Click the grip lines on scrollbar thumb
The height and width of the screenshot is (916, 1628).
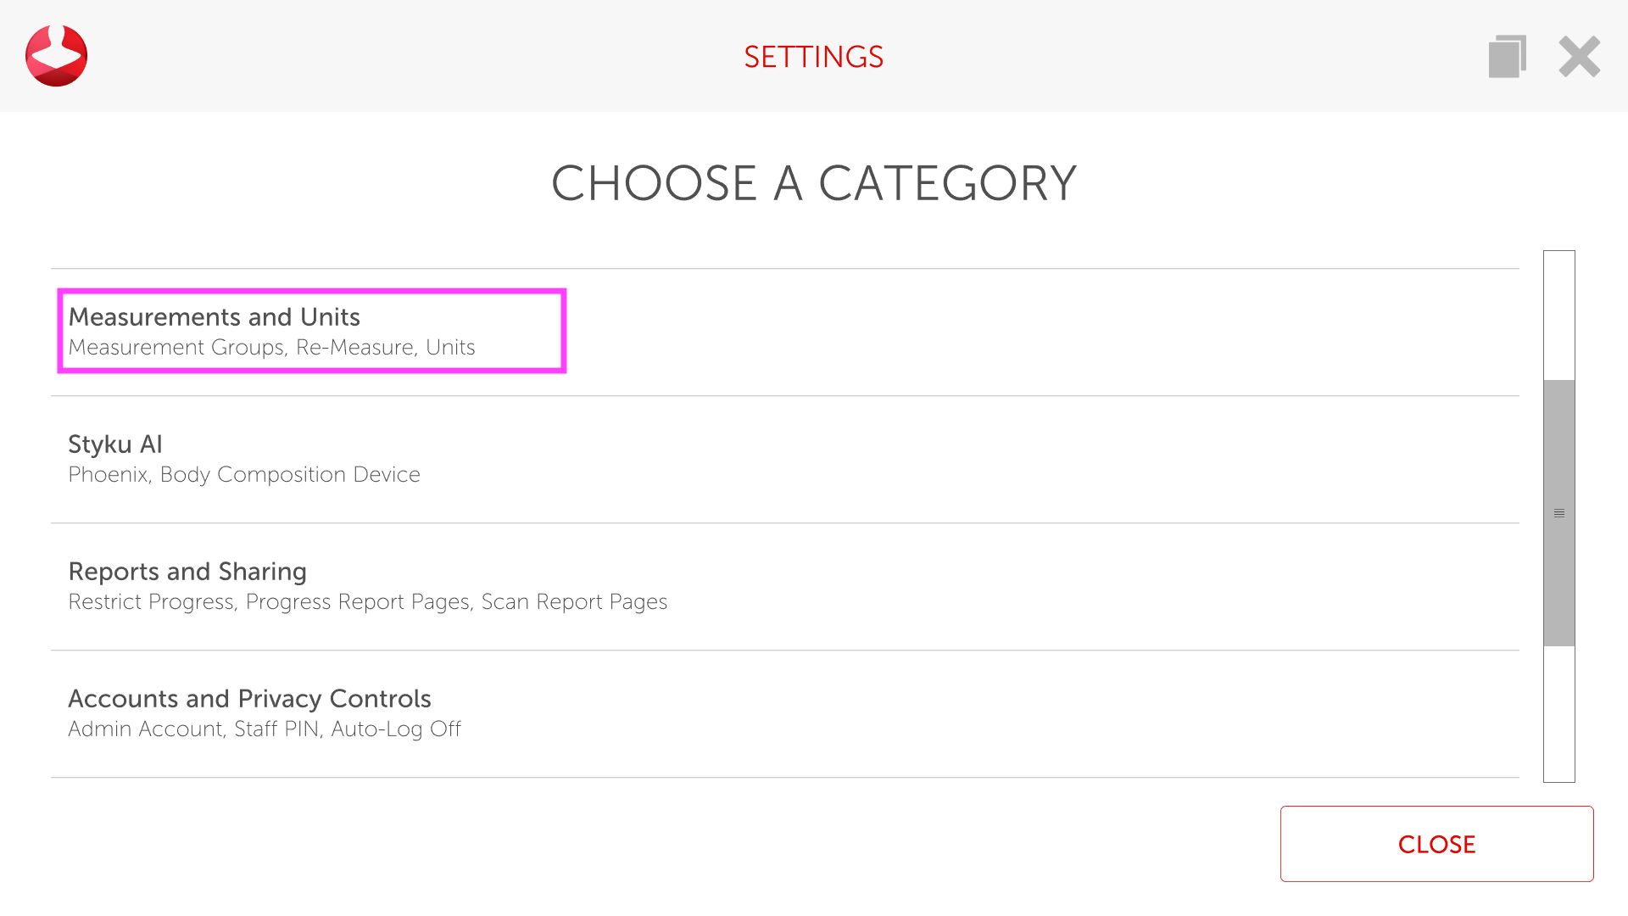tap(1558, 513)
